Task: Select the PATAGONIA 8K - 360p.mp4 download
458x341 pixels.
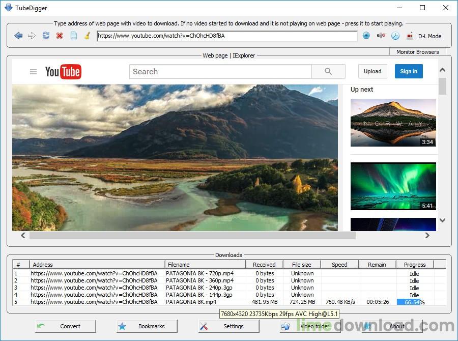Action: point(230,280)
